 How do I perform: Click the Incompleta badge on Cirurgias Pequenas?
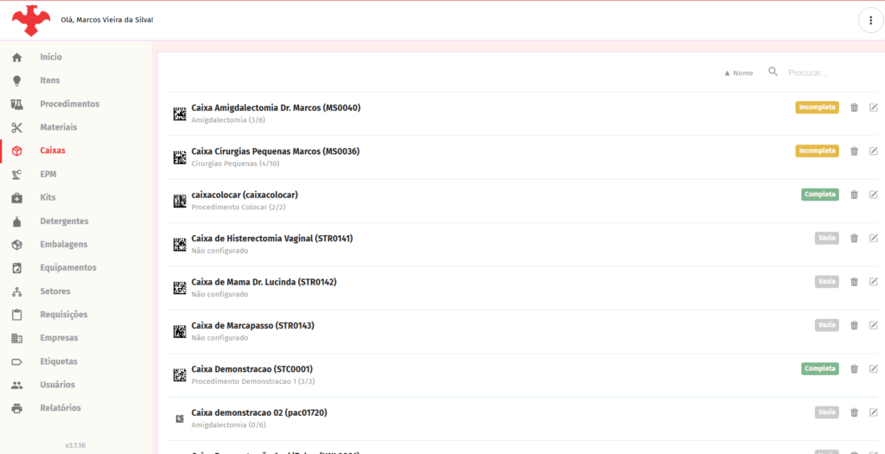(x=817, y=150)
